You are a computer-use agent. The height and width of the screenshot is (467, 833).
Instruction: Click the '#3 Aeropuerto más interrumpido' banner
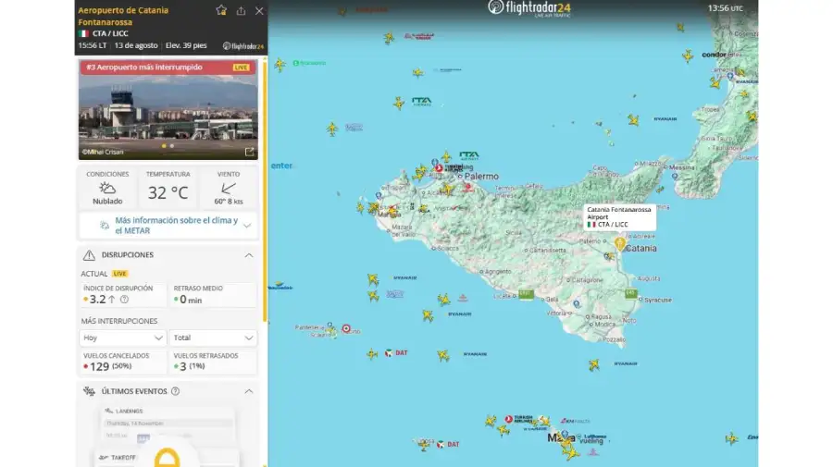168,68
